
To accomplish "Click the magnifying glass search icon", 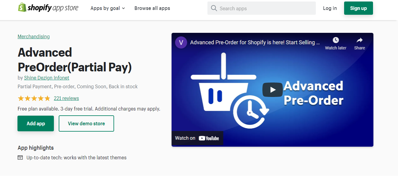I will 214,8.
